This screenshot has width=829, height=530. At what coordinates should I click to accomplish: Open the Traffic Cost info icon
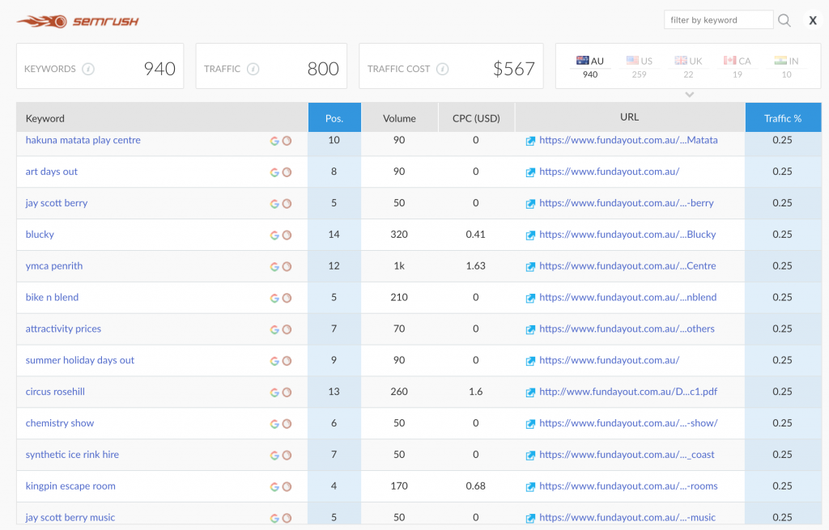443,69
